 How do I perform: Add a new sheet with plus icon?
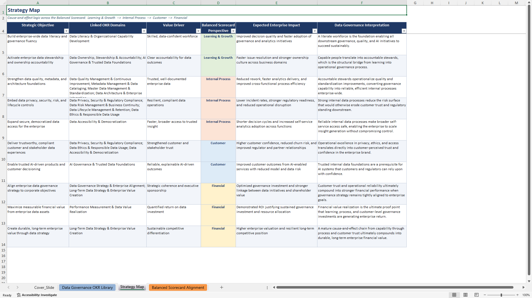coord(222,287)
